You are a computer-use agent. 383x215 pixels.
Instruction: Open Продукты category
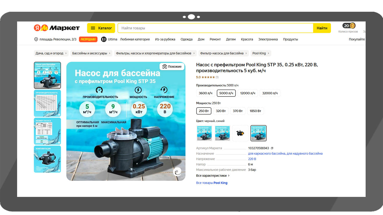pyautogui.click(x=290, y=39)
